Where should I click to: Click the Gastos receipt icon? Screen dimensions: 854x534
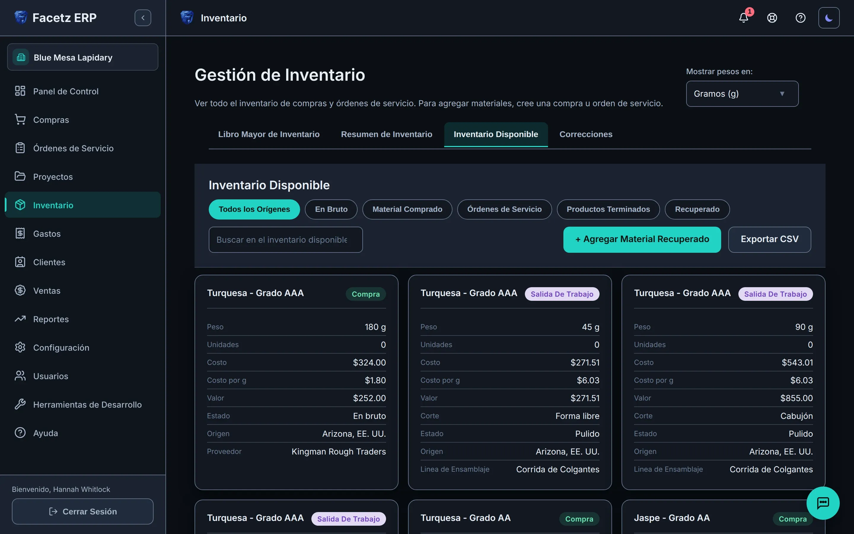coord(20,233)
